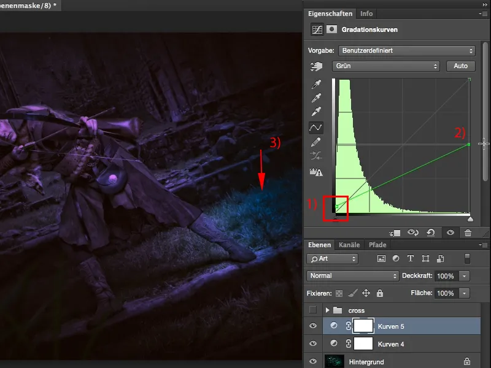Click the view previous state icon
The height and width of the screenshot is (368, 491).
[x=413, y=232]
